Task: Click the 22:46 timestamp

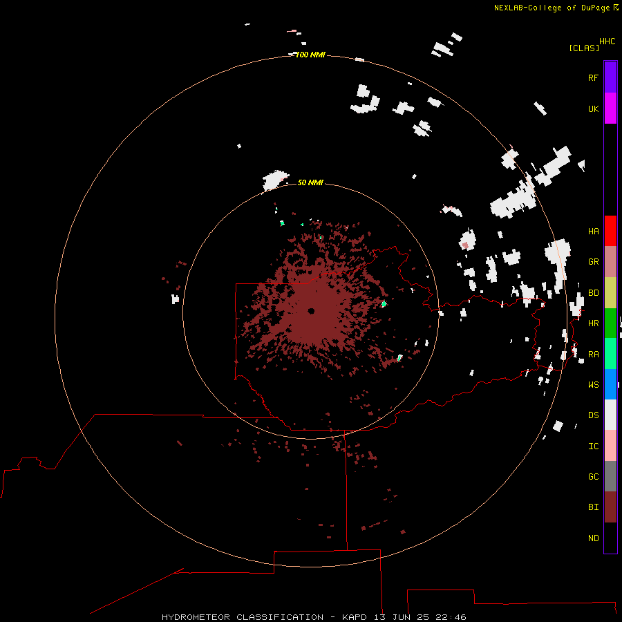Action: (x=451, y=617)
